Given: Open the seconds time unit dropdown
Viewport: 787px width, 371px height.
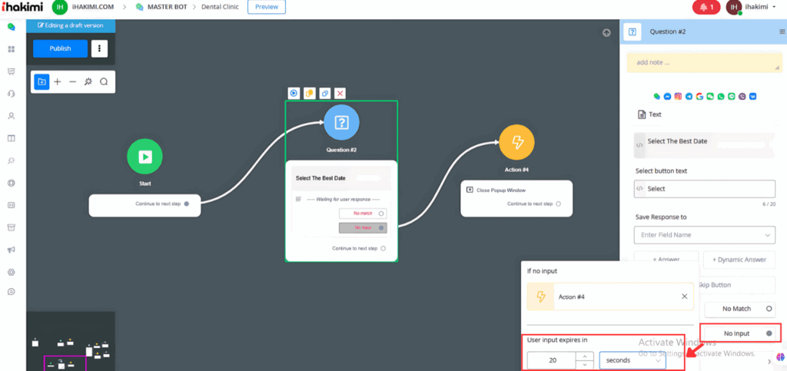Looking at the screenshot, I should tap(633, 359).
